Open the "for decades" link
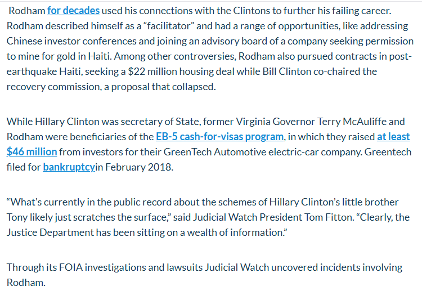Screen dimensions: 422x304 click(x=73, y=11)
